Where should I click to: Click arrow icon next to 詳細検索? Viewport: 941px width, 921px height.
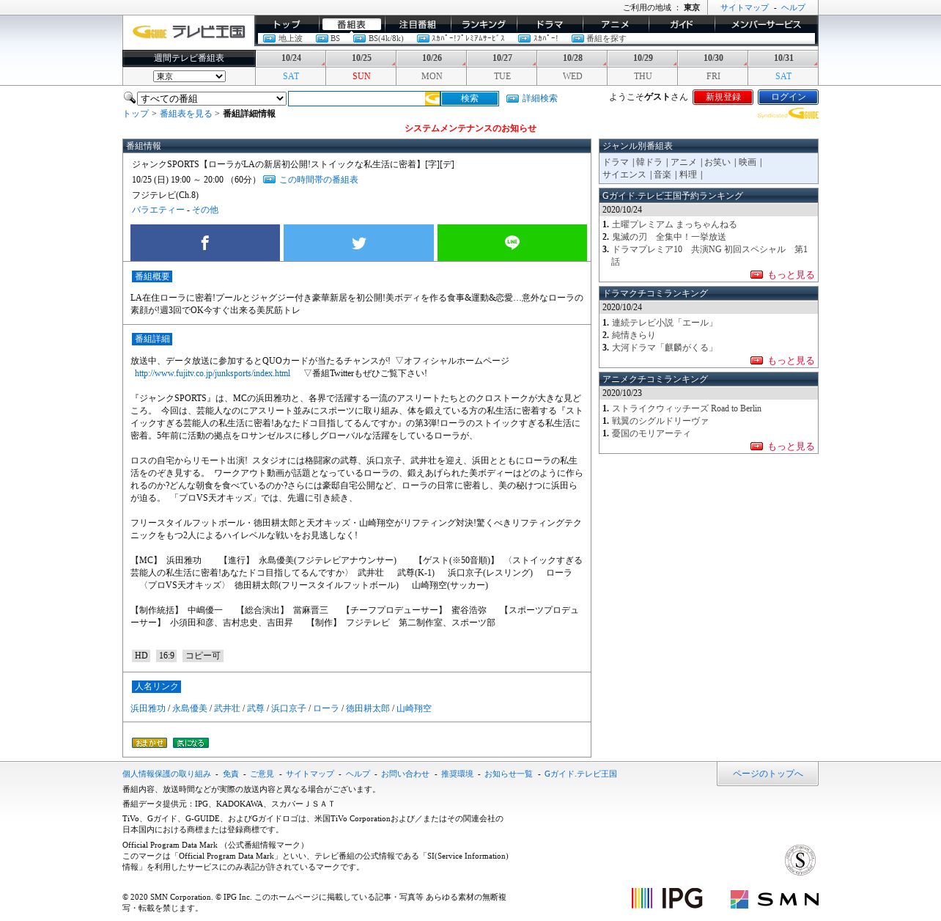tap(513, 98)
